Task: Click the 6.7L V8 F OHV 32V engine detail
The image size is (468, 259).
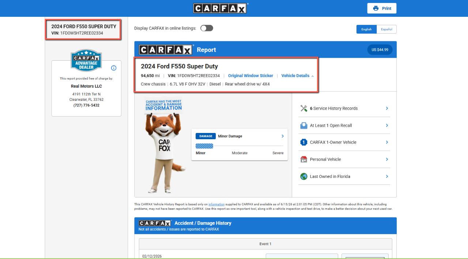Action: 188,84
